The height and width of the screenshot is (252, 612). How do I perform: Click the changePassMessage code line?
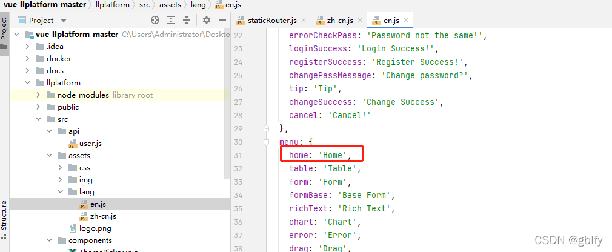[x=381, y=75]
